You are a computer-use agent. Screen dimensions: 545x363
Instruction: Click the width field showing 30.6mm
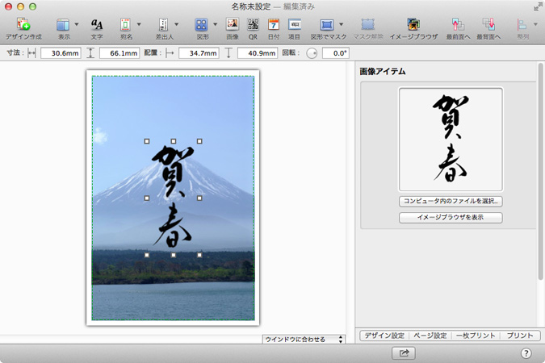point(60,53)
